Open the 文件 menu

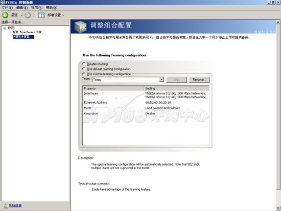(x=7, y=8)
